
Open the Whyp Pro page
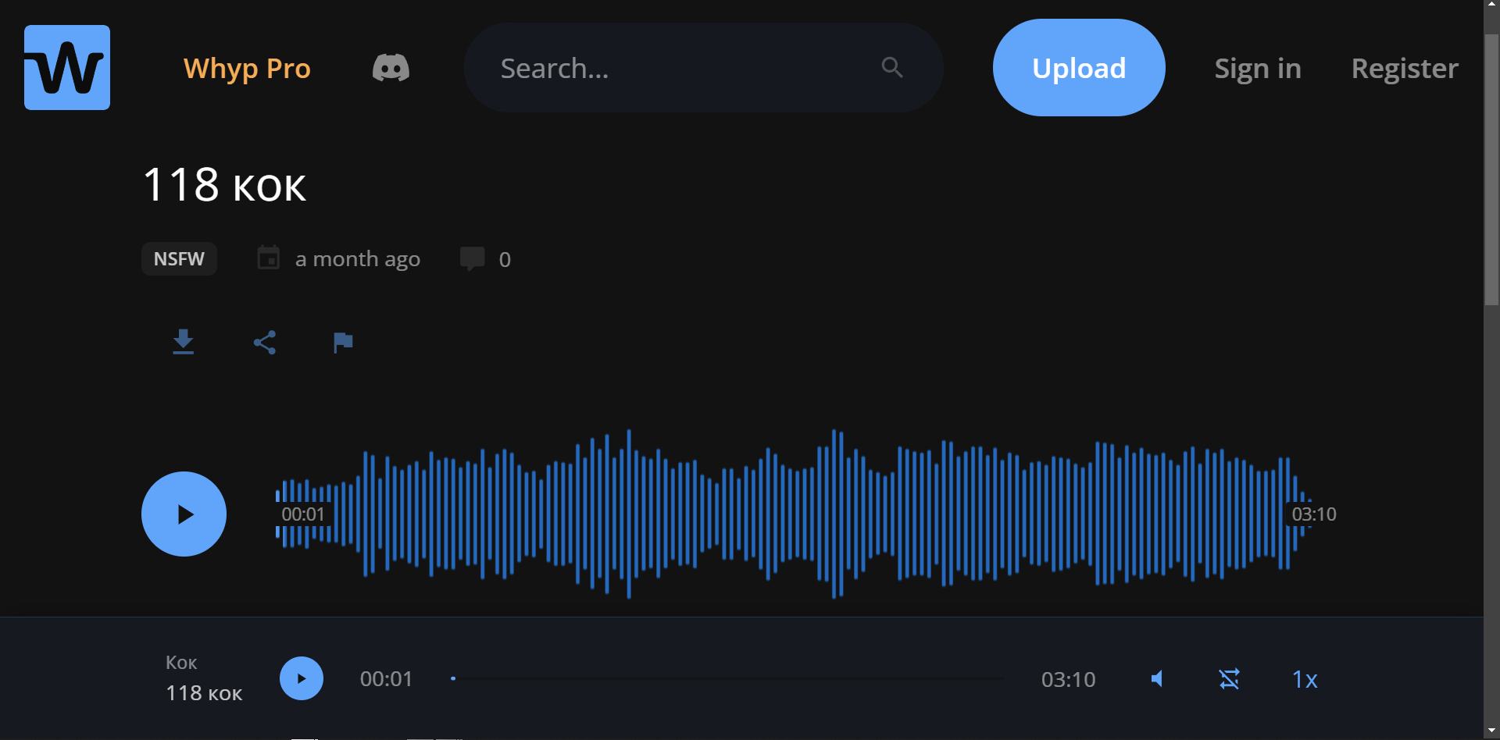tap(247, 69)
